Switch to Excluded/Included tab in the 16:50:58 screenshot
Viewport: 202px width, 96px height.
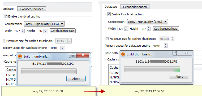click(x=32, y=9)
